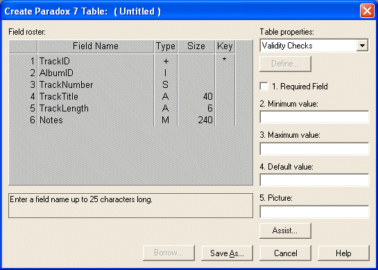
Task: Select the TrackID field name
Action: tap(55, 61)
